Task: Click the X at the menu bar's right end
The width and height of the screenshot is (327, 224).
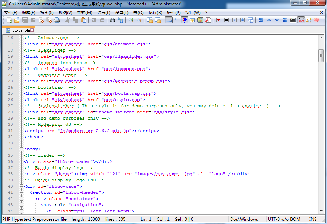Action: coord(321,13)
